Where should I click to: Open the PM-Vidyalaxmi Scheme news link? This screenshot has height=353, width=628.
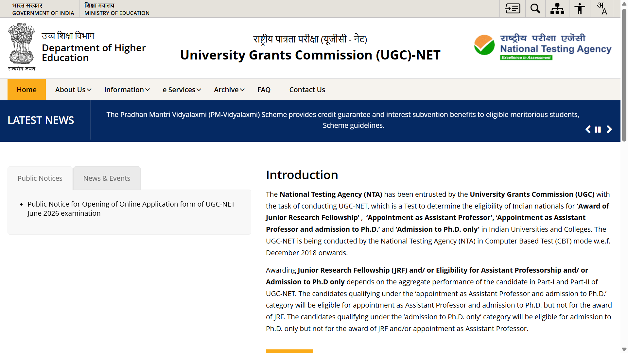[343, 120]
